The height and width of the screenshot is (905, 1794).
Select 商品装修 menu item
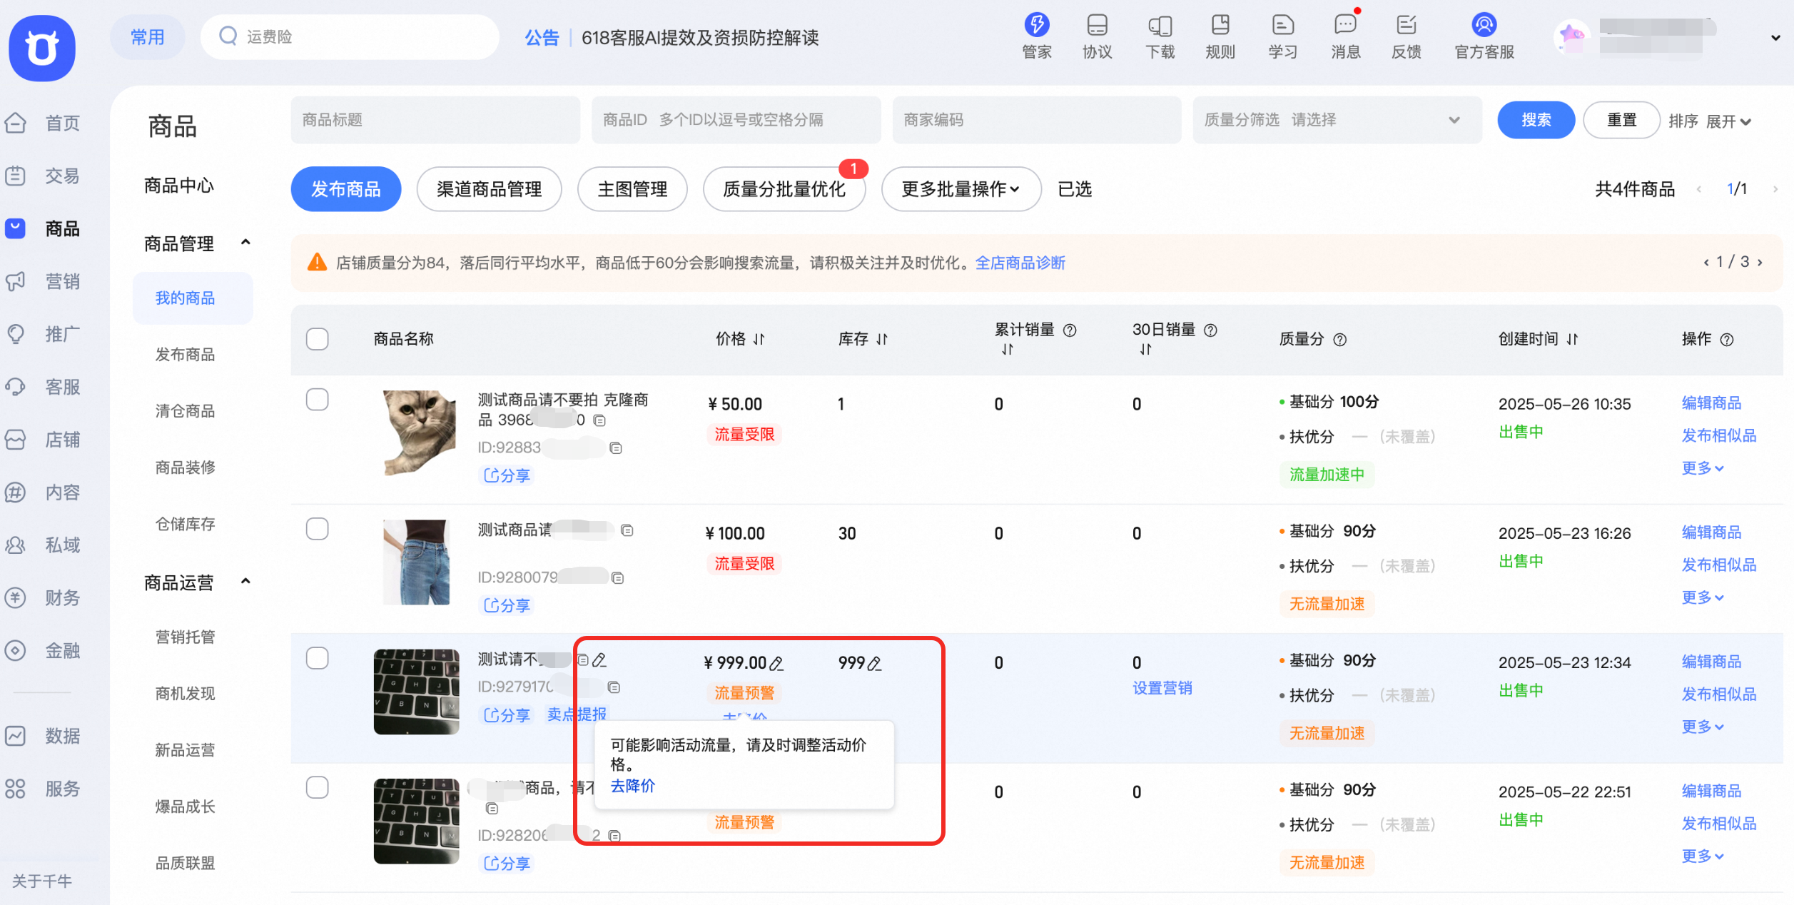point(185,467)
